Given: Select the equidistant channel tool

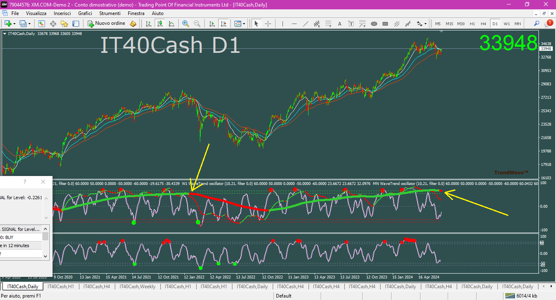Looking at the screenshot, I should pos(317,24).
